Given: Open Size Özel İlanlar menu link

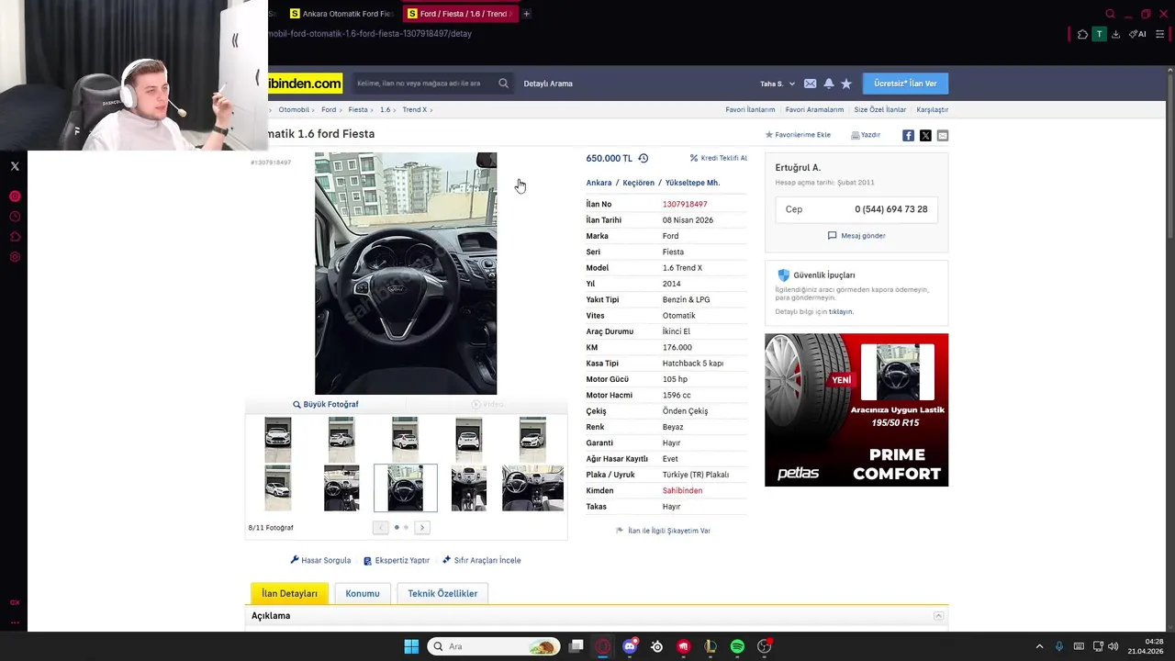Looking at the screenshot, I should point(879,109).
